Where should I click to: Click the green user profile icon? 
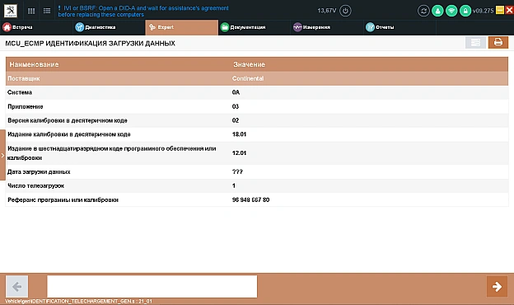click(x=437, y=11)
